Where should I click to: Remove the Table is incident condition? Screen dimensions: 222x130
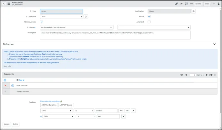tap(133, 111)
